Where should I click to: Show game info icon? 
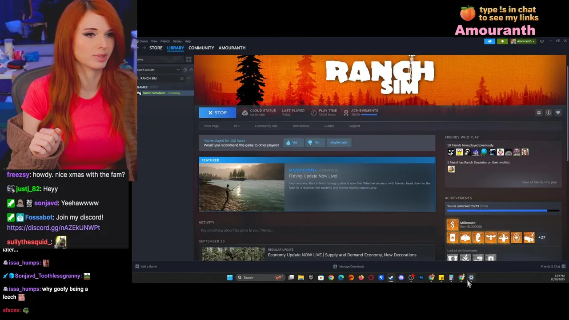point(548,112)
